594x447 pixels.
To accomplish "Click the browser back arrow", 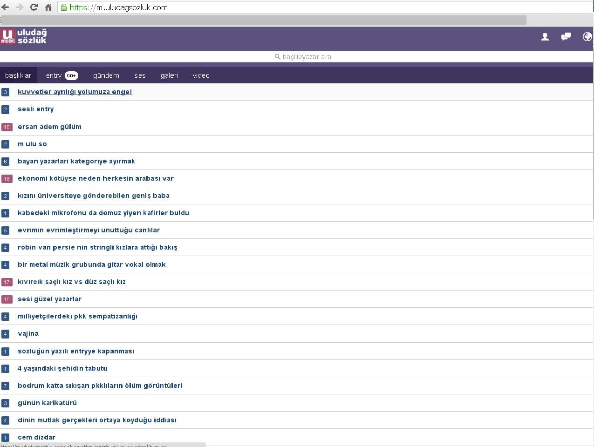I will tap(6, 7).
